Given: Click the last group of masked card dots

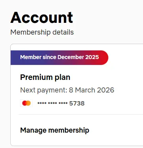Looking at the screenshot, I should [x=63, y=103].
